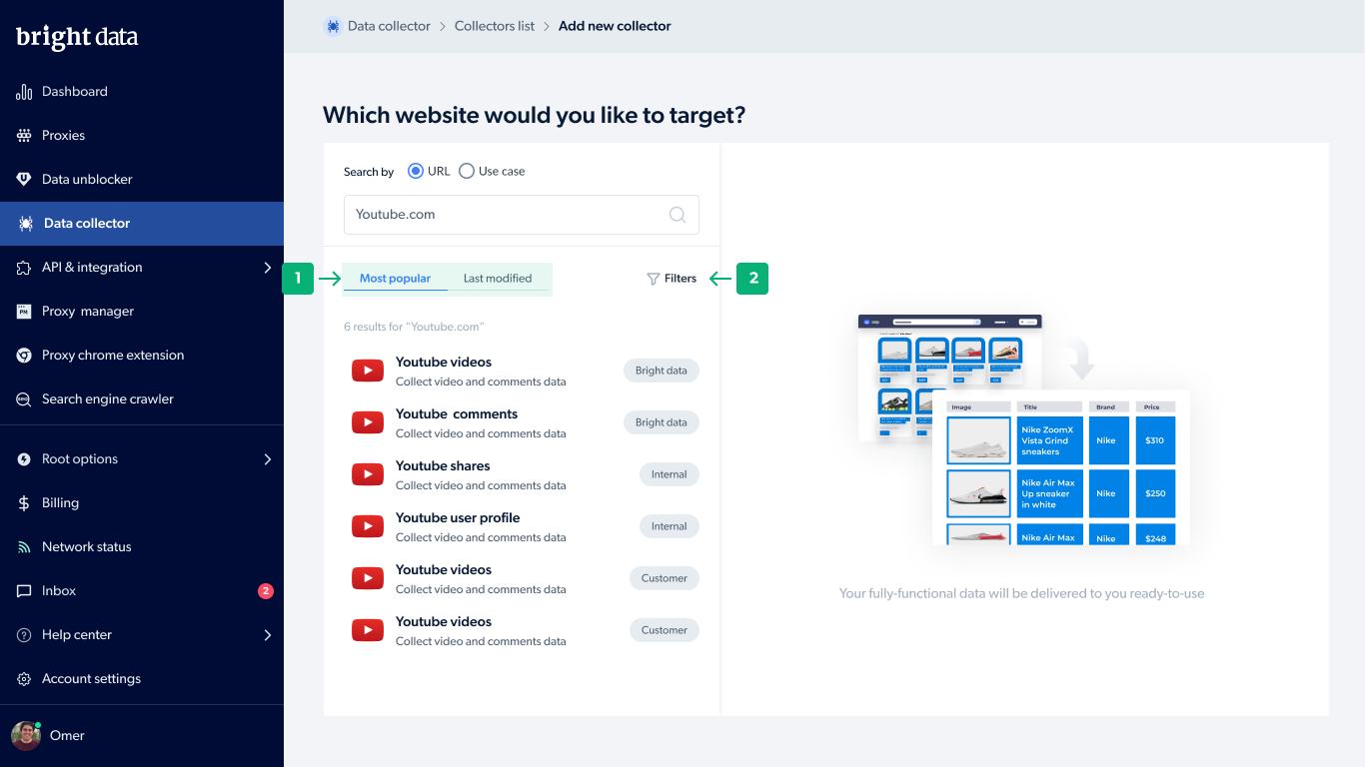This screenshot has width=1365, height=767.
Task: Click the Help center question icon
Action: 24,635
